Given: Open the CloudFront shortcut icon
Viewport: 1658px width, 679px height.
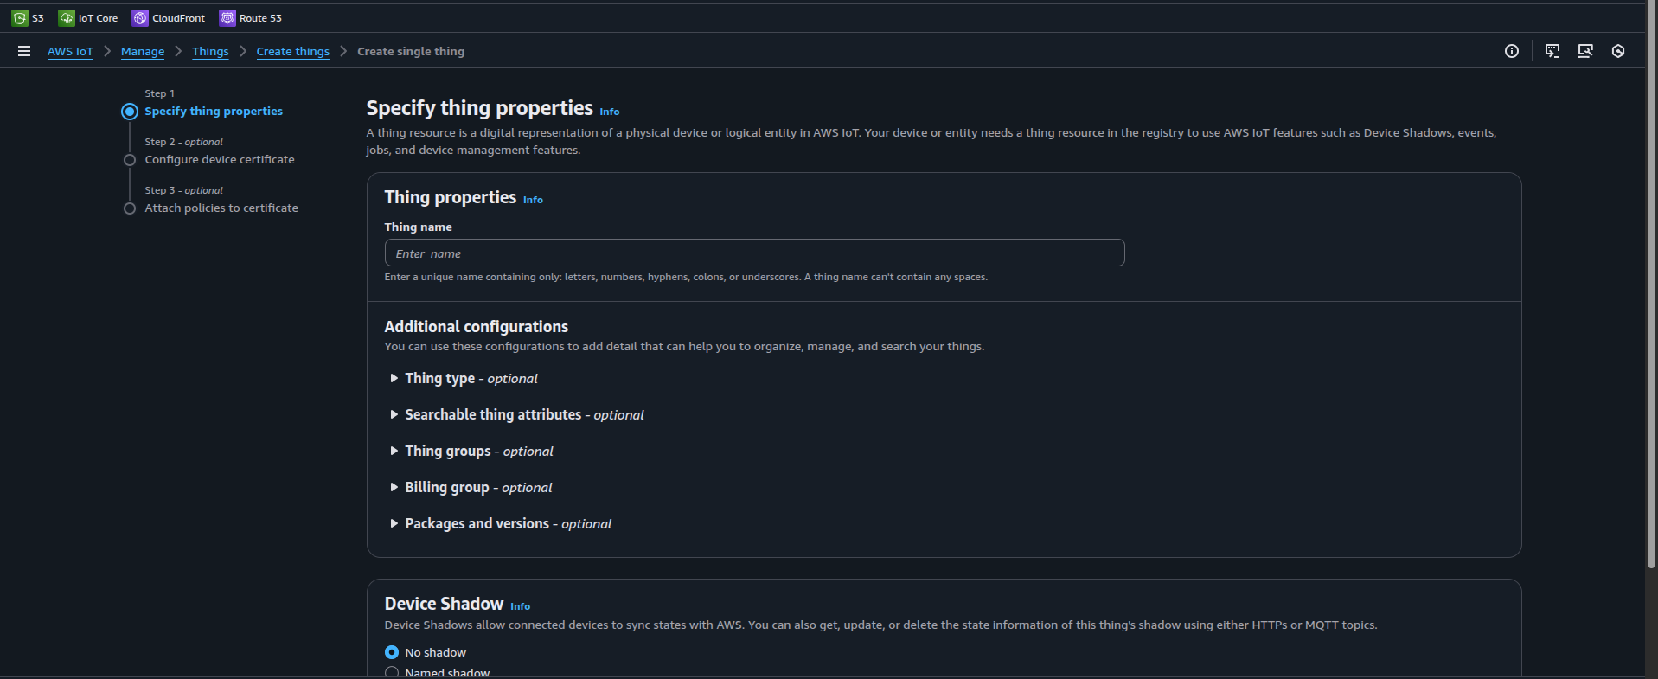Looking at the screenshot, I should (140, 18).
